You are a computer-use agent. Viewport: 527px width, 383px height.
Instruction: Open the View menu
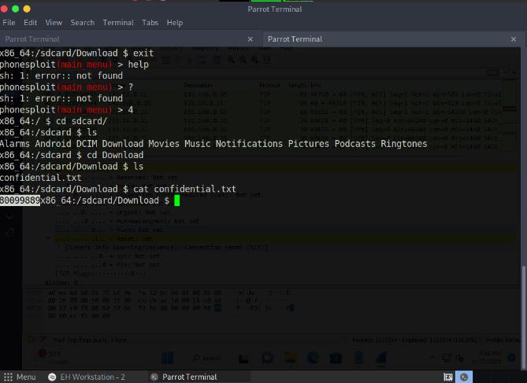click(x=54, y=23)
